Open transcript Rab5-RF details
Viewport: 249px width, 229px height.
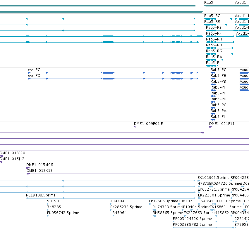point(213,33)
